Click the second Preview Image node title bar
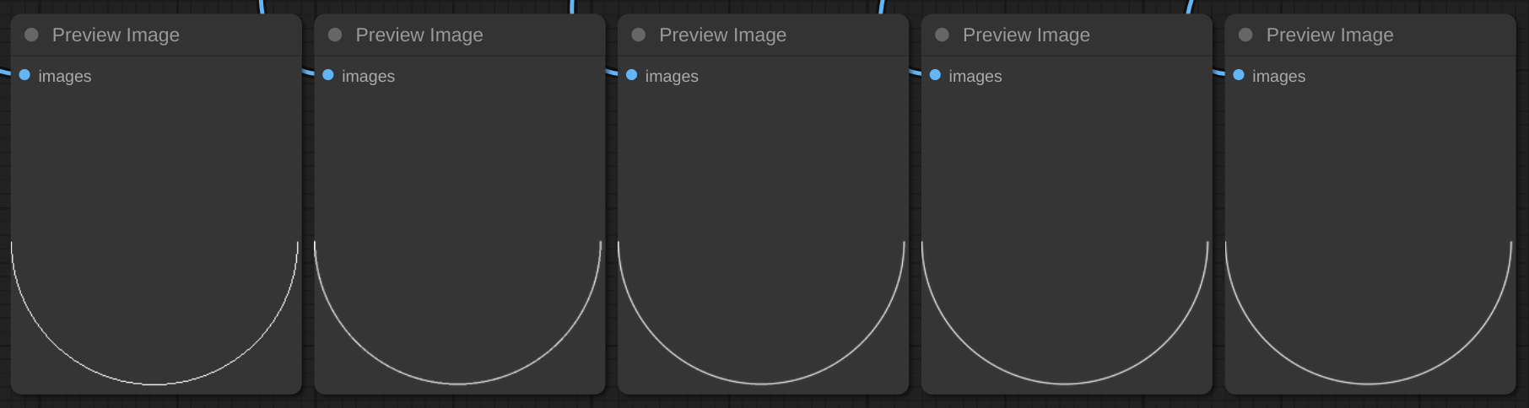Viewport: 1529px width, 408px height. (x=419, y=35)
